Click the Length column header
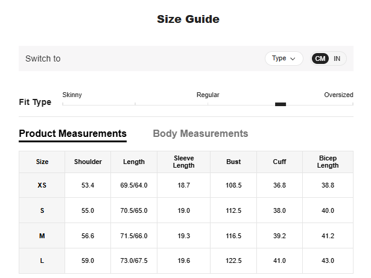This screenshot has width=371, height=278. (134, 162)
